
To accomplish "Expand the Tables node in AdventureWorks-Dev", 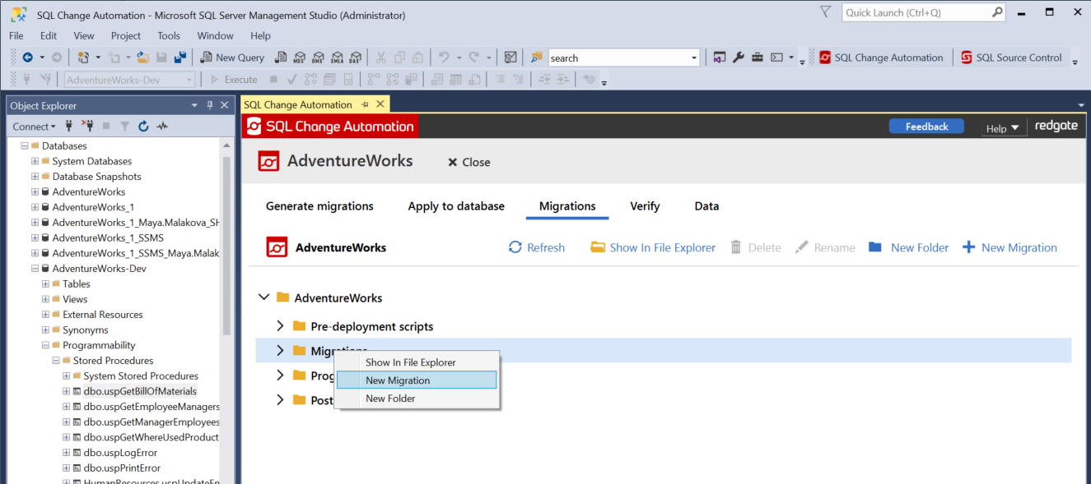I will pyautogui.click(x=45, y=283).
